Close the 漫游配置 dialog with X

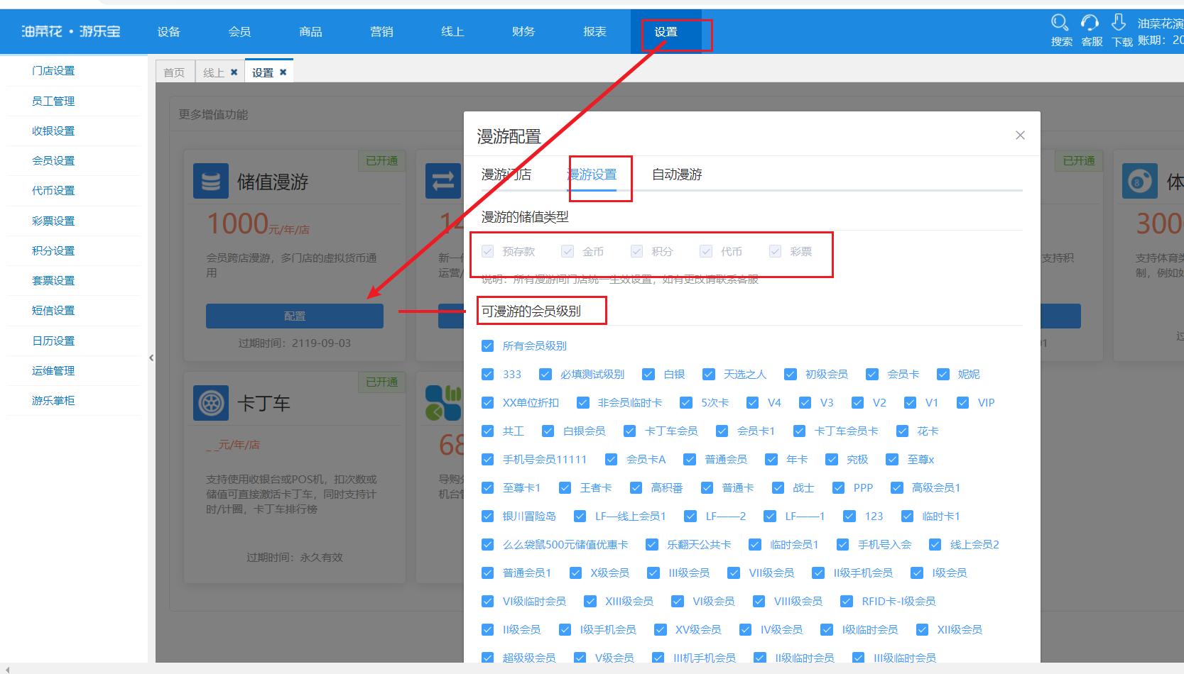click(x=1020, y=135)
